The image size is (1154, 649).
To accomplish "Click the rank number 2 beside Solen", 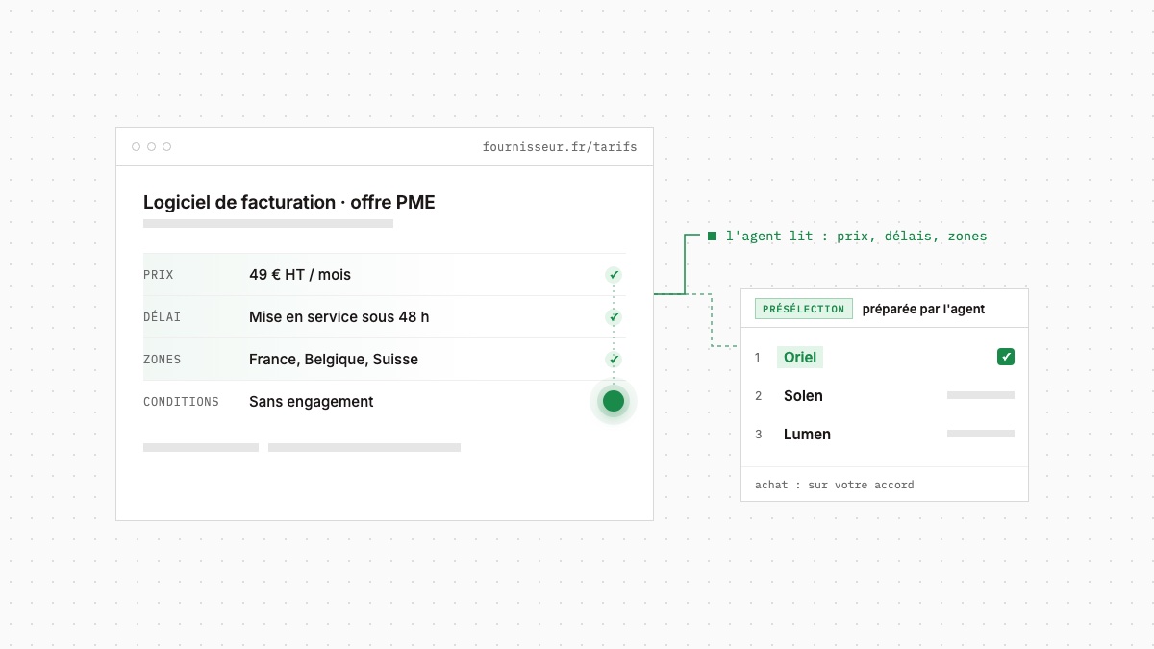I will point(758,396).
